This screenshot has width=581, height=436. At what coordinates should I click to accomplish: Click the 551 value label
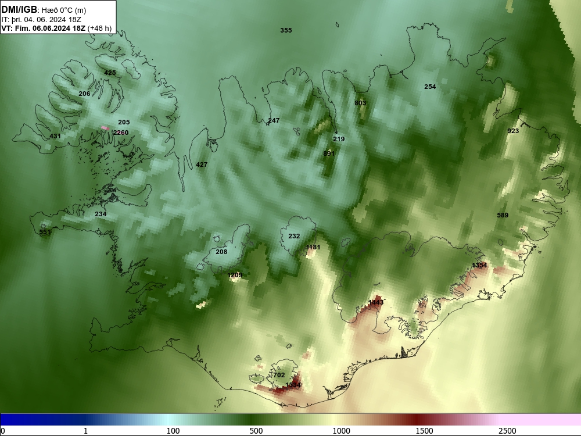pos(45,232)
